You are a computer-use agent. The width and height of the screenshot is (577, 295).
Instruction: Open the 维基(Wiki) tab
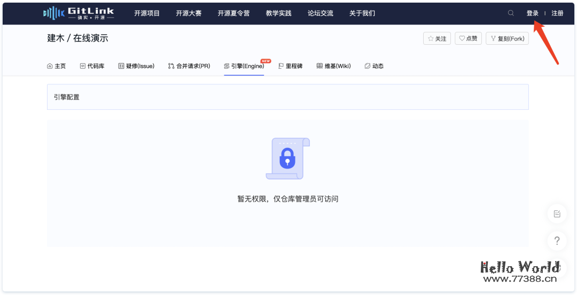(x=333, y=66)
